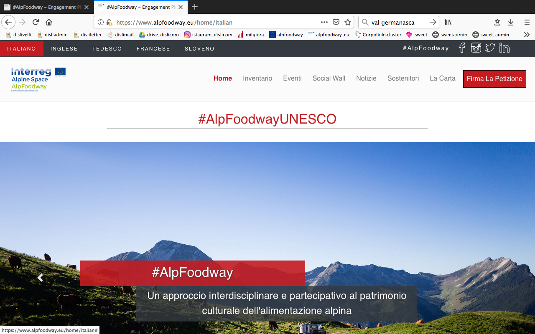Click the #AlpFoodway hashtag in top bar
Viewport: 535px width, 334px height.
(x=425, y=48)
